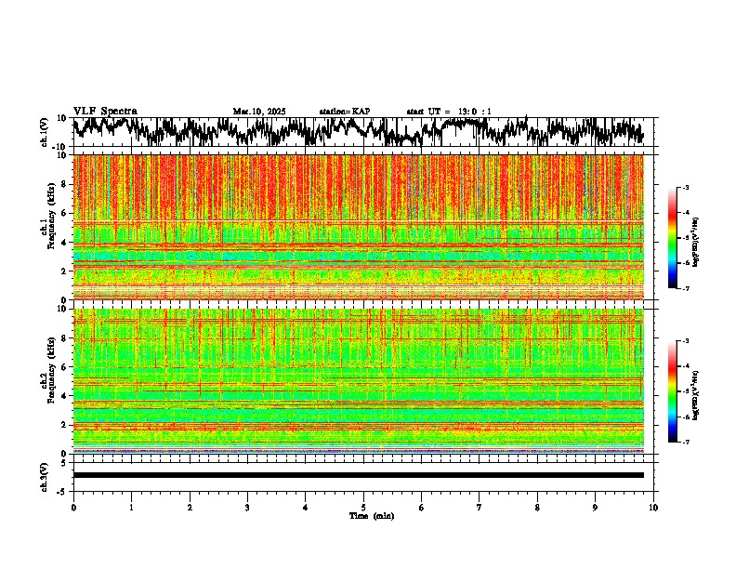Click the ch.1(V) waveform trace panel
This screenshot has width=736, height=569.
pyautogui.click(x=365, y=132)
